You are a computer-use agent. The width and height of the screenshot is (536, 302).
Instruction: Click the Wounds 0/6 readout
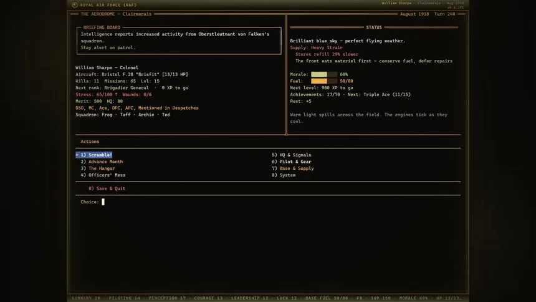pyautogui.click(x=137, y=94)
